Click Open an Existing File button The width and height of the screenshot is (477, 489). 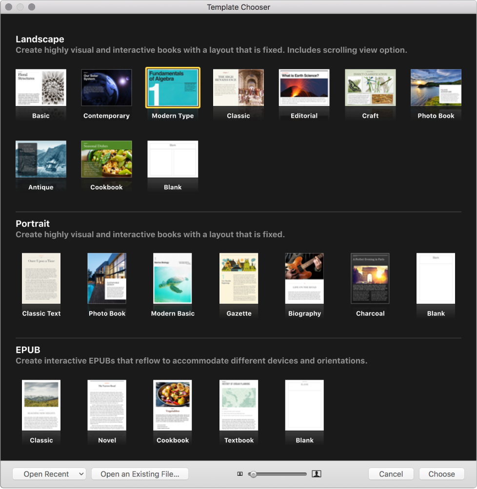140,474
